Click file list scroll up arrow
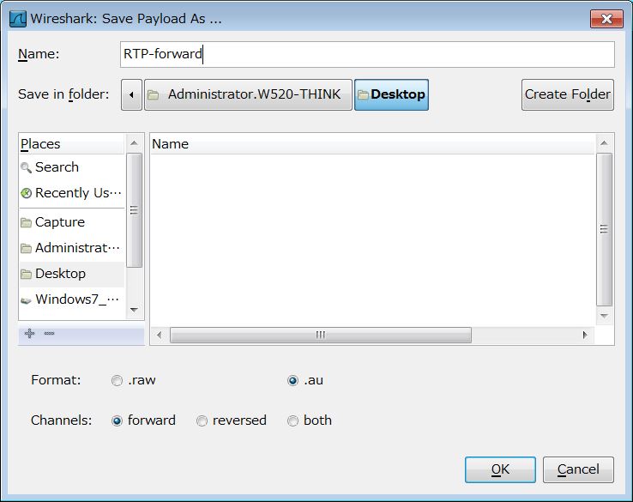This screenshot has height=502, width=633. pos(604,143)
